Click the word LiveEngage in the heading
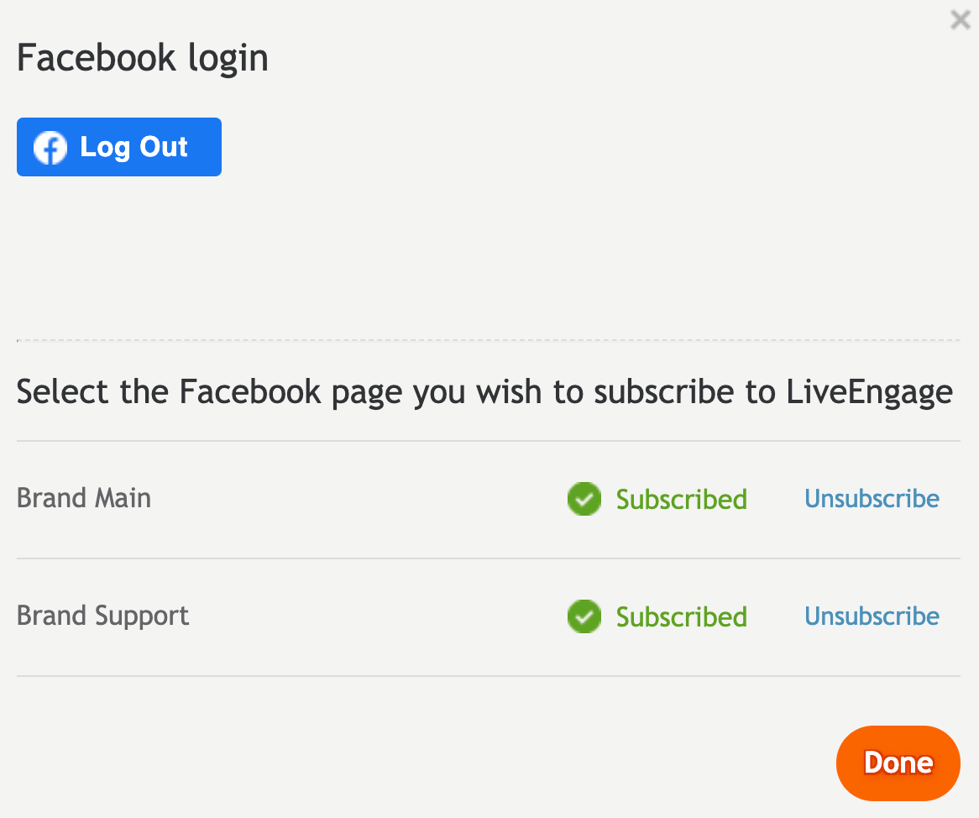The height and width of the screenshot is (818, 979). [x=869, y=392]
